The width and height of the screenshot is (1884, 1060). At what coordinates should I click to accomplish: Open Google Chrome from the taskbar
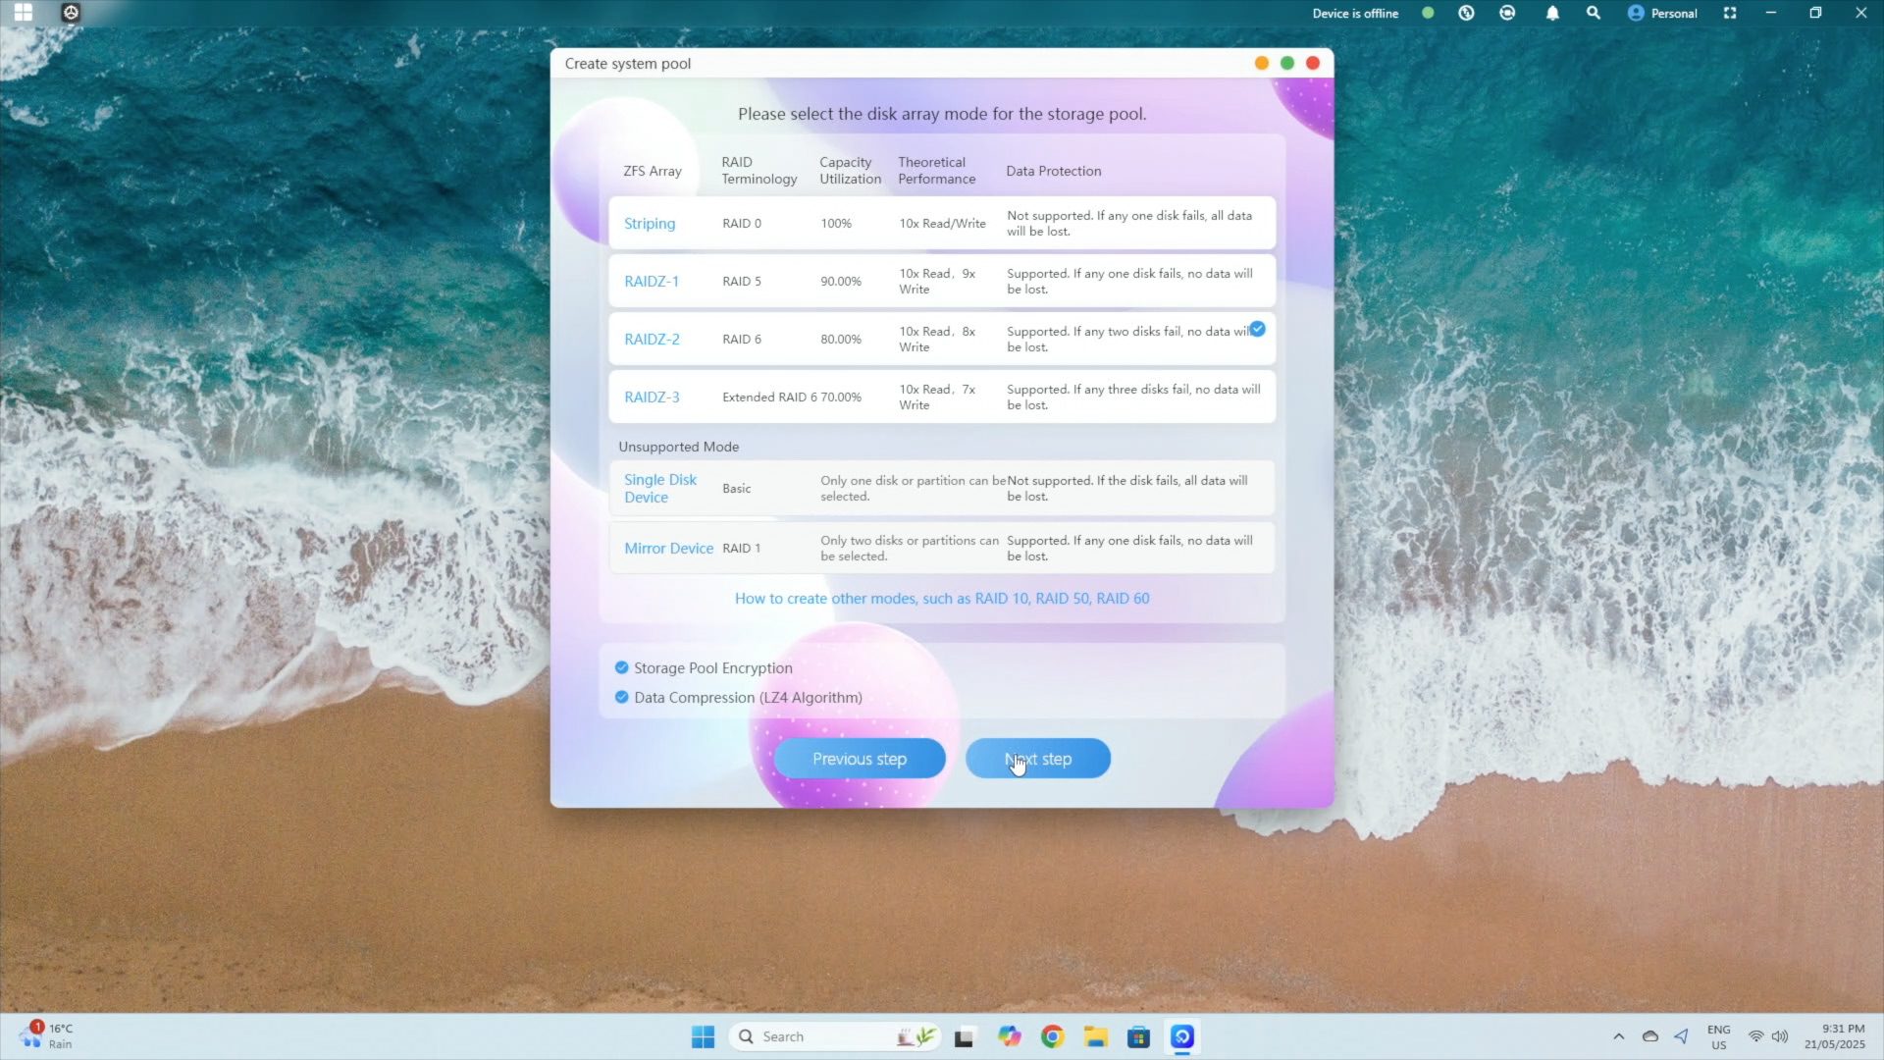click(1053, 1036)
